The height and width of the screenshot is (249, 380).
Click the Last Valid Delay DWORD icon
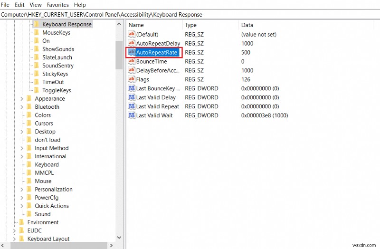132,97
